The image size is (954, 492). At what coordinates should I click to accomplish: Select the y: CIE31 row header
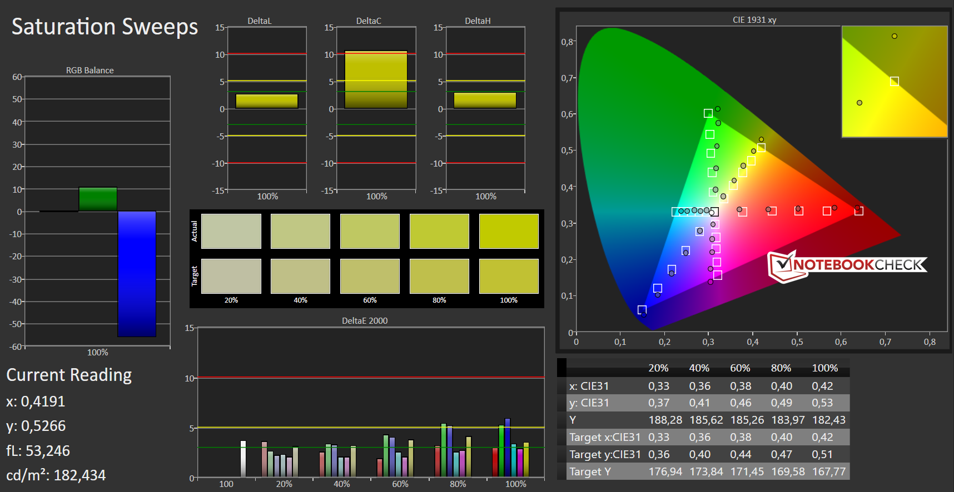coord(589,403)
